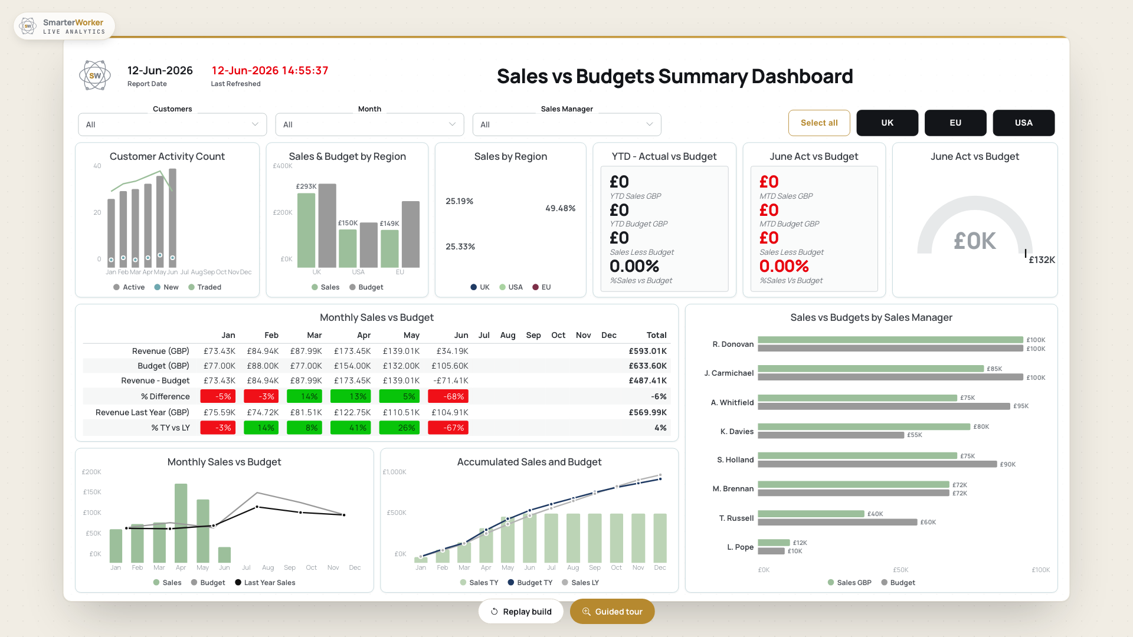Filter by the EU region button
This screenshot has width=1133, height=637.
coord(955,123)
